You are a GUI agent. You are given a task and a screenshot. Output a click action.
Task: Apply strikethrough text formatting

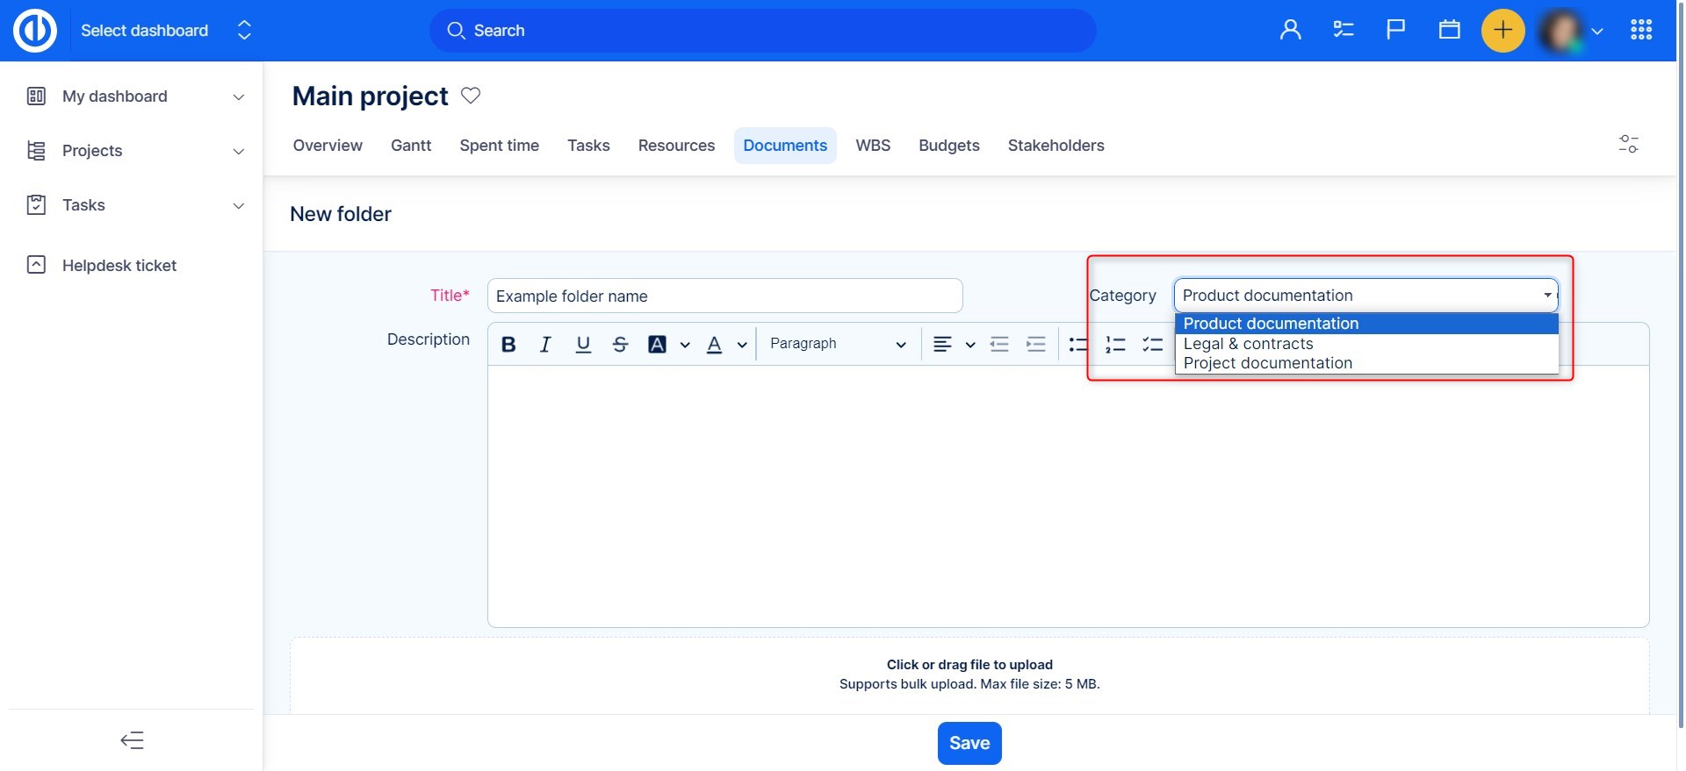pyautogui.click(x=620, y=345)
